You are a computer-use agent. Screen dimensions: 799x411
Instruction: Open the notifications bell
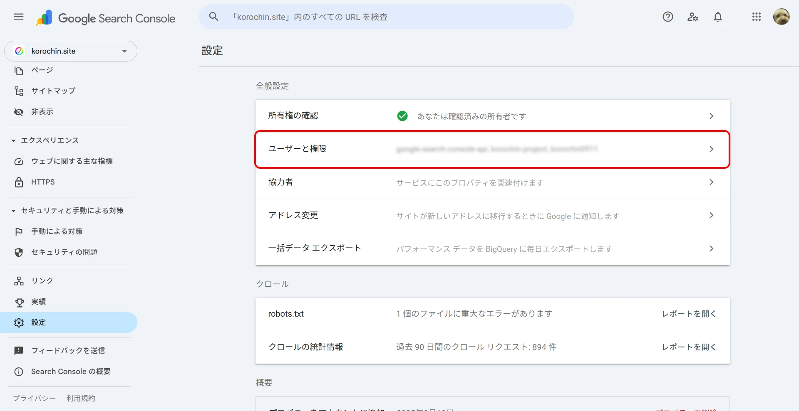717,17
